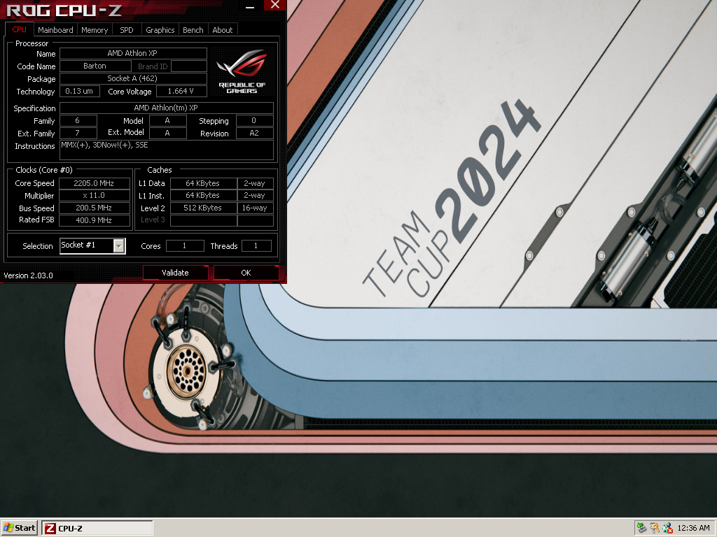The height and width of the screenshot is (537, 717).
Task: Switch to the Mainboard tab
Action: pos(55,30)
